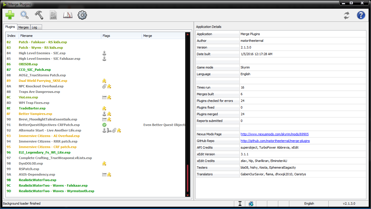Click the list flag on Brevi_MoonlightTalesEssentials.esp
This screenshot has width=371, height=209.
pyautogui.click(x=104, y=119)
